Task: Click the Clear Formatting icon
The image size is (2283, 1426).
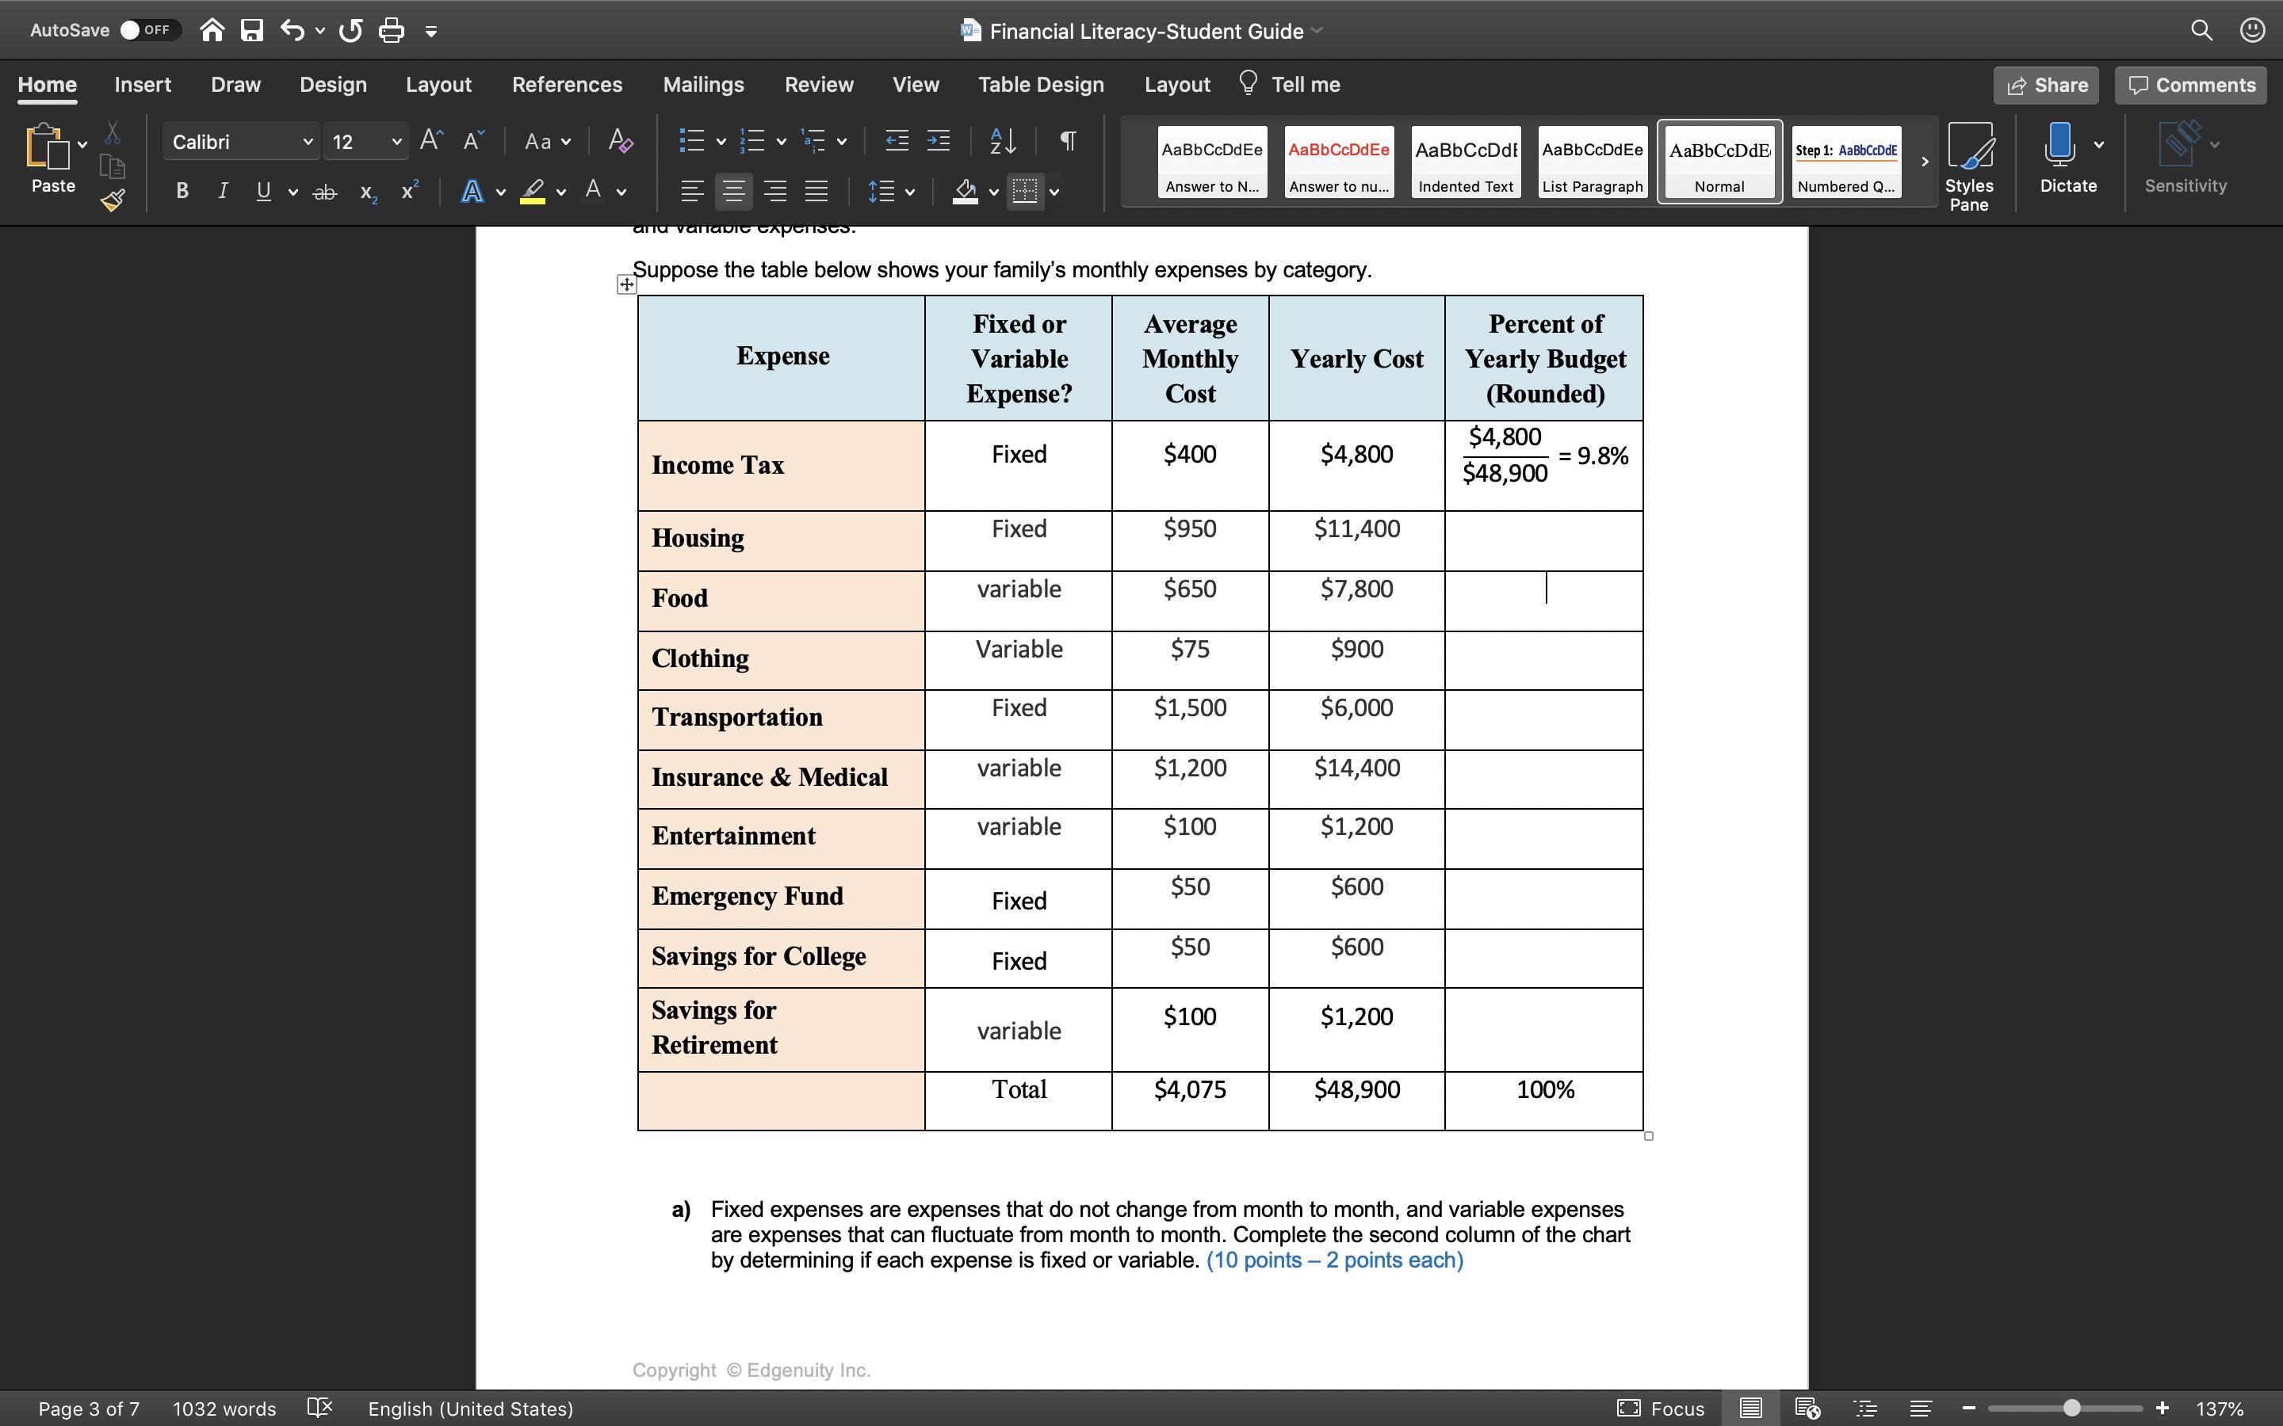Action: point(620,142)
